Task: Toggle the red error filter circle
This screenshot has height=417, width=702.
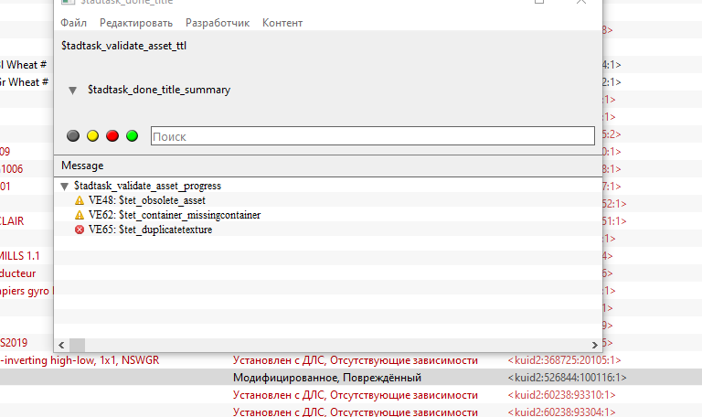Action: pos(112,136)
